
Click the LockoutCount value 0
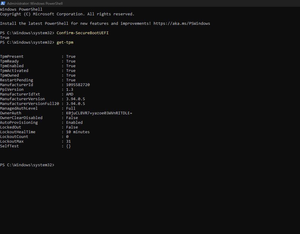[67, 137]
